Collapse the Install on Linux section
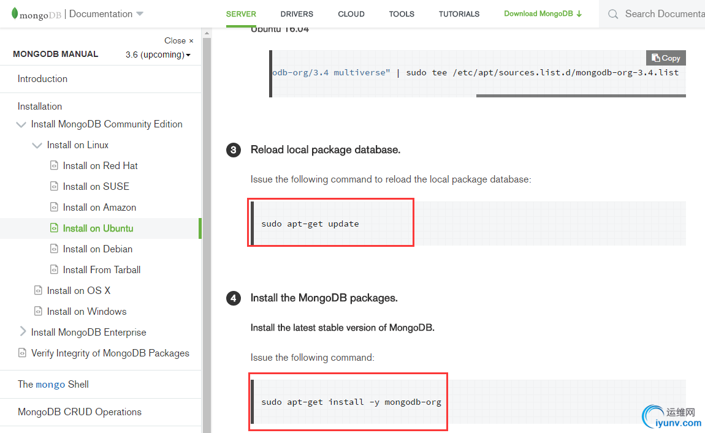The image size is (705, 433). [37, 145]
